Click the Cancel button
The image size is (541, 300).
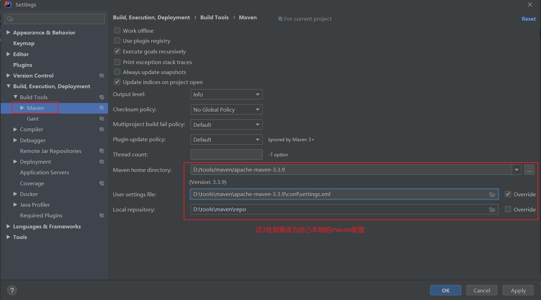[482, 290]
